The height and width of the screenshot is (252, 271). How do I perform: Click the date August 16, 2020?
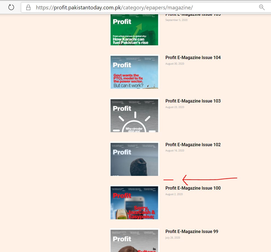click(175, 150)
